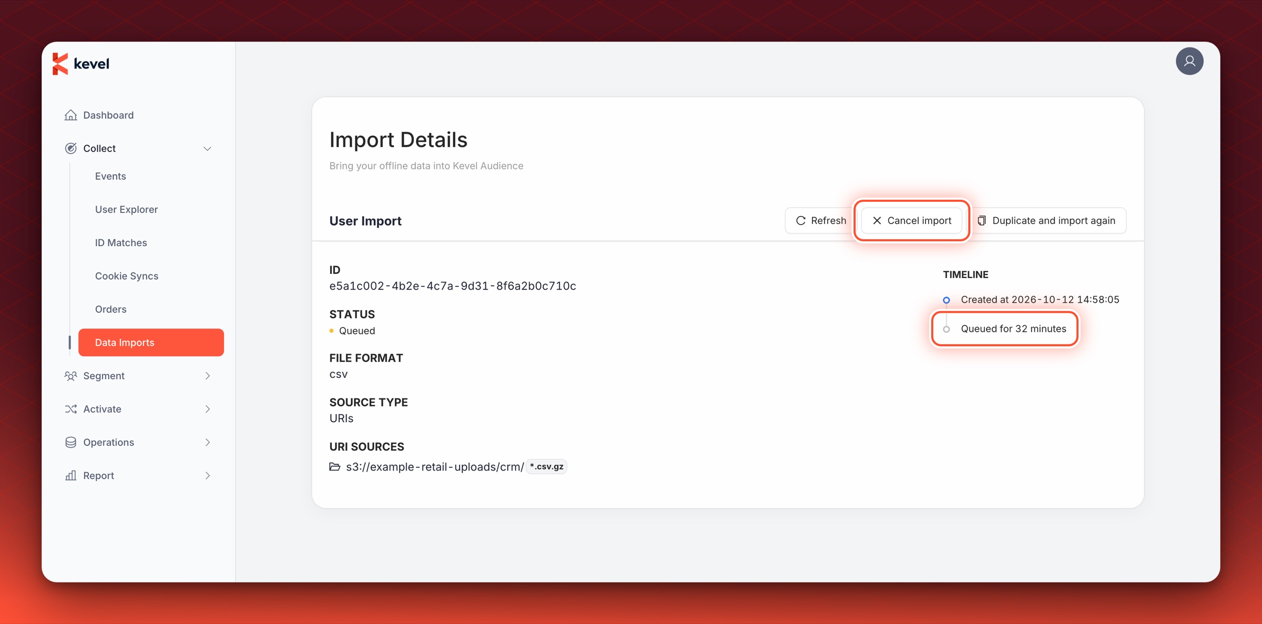The height and width of the screenshot is (624, 1262).
Task: Click the *.csv.gz pattern tag
Action: [x=546, y=467]
